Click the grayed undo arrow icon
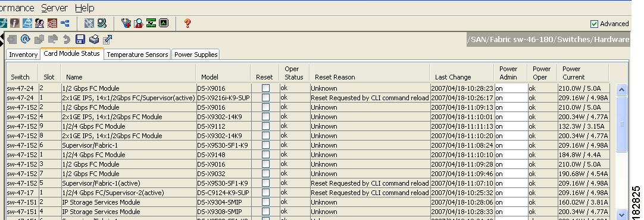This screenshot has height=220, width=644. [x=67, y=39]
